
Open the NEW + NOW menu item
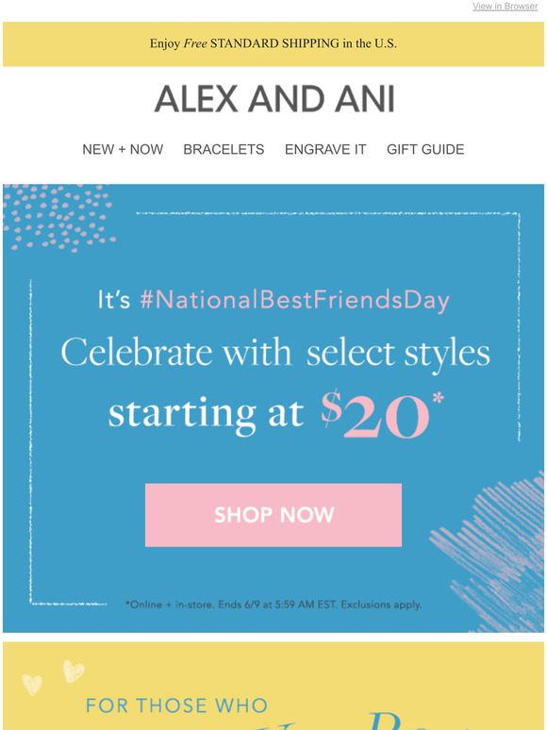click(123, 149)
